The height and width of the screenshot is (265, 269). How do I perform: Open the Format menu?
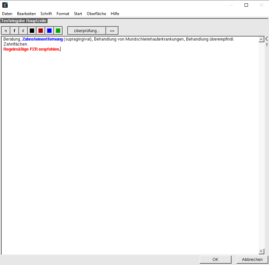[63, 13]
